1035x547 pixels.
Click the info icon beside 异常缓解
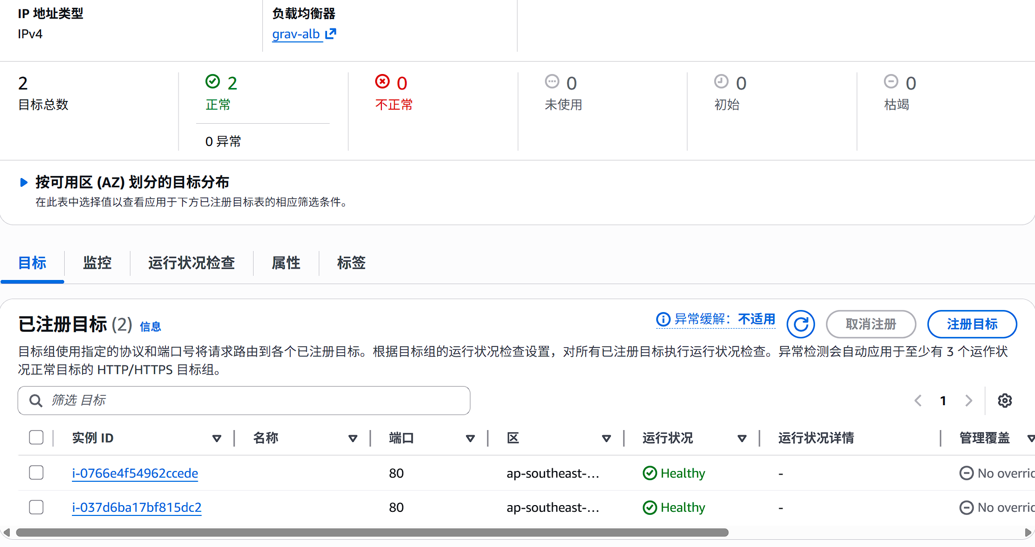[x=662, y=320]
